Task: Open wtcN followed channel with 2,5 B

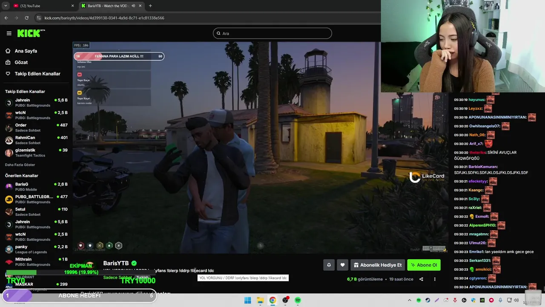Action: coord(36,115)
